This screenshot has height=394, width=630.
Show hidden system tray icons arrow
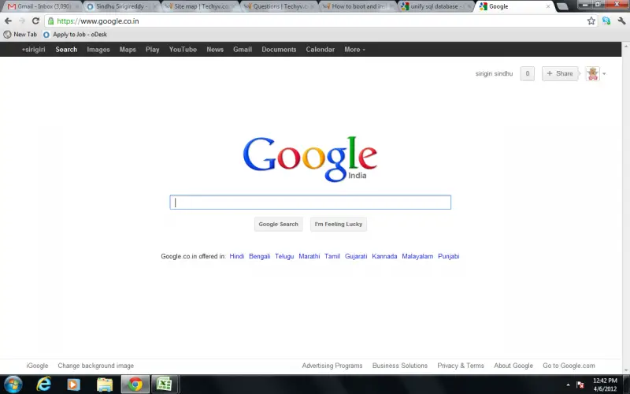tap(568, 385)
